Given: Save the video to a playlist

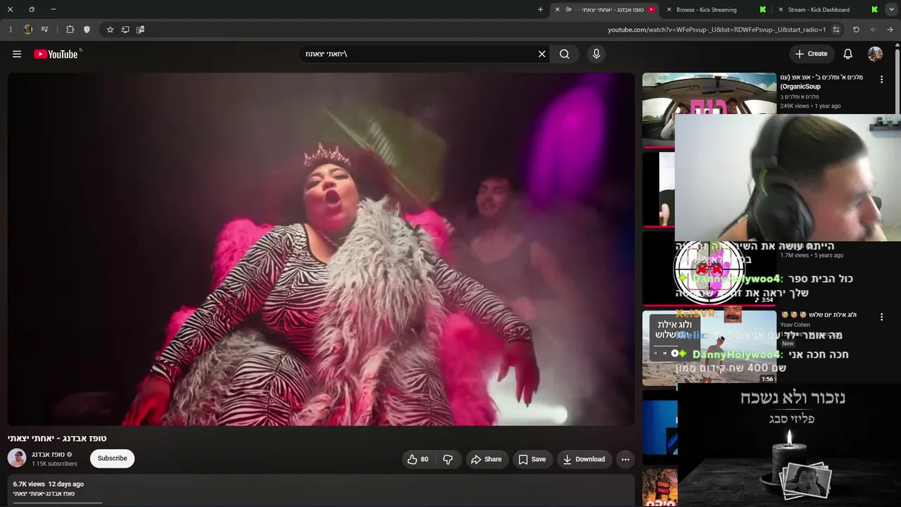Looking at the screenshot, I should coord(532,459).
